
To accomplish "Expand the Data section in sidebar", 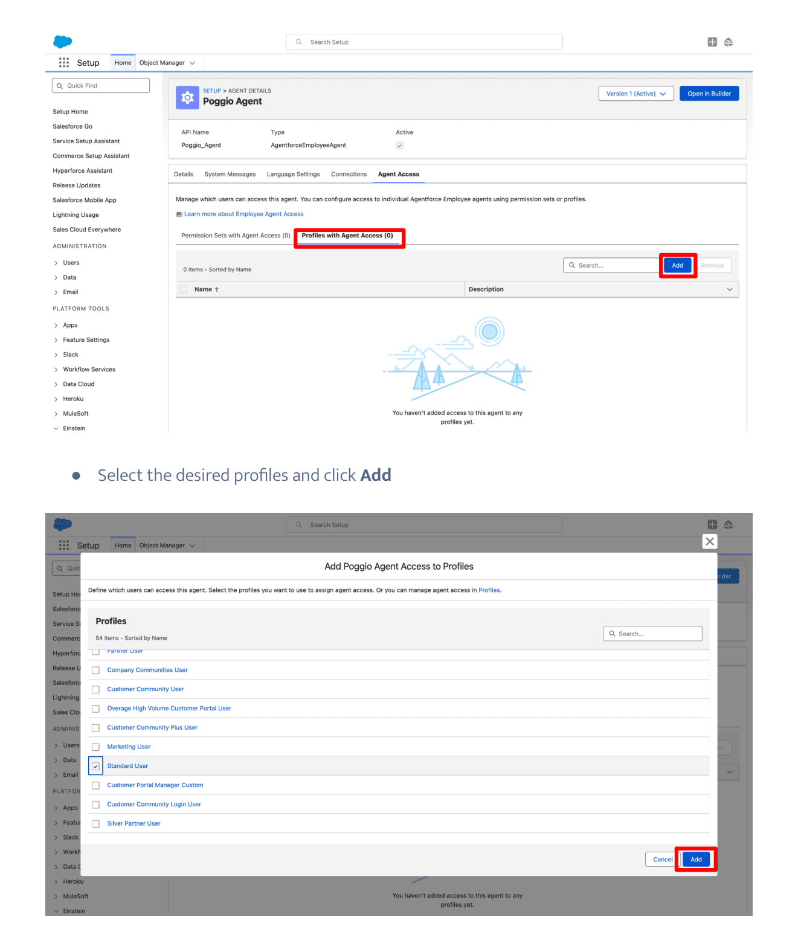I will pos(56,278).
